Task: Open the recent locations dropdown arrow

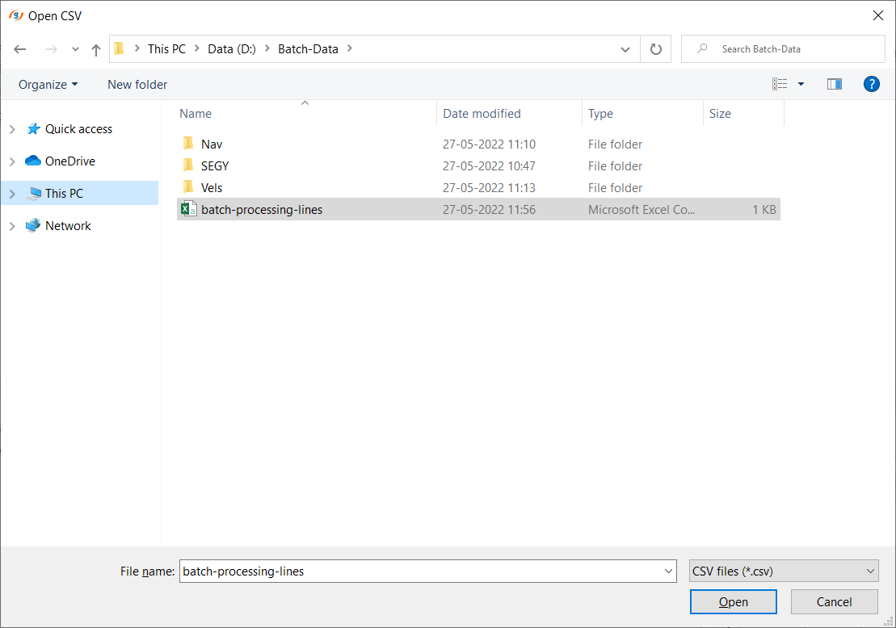Action: (76, 49)
